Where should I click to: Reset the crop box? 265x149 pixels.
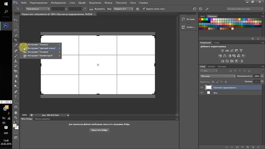(x=195, y=9)
